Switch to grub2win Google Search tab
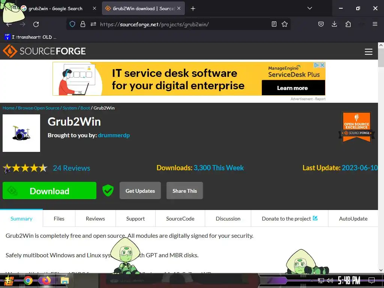The height and width of the screenshot is (288, 384). click(x=55, y=9)
